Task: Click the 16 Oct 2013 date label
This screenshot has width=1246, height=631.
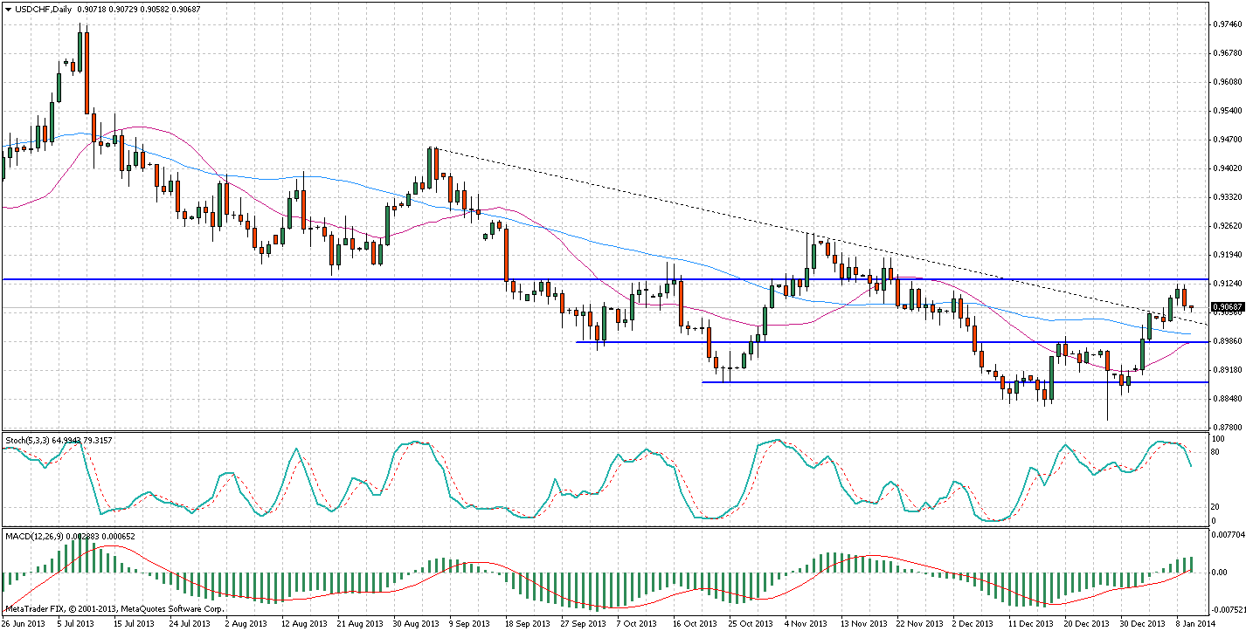Action: (x=695, y=624)
